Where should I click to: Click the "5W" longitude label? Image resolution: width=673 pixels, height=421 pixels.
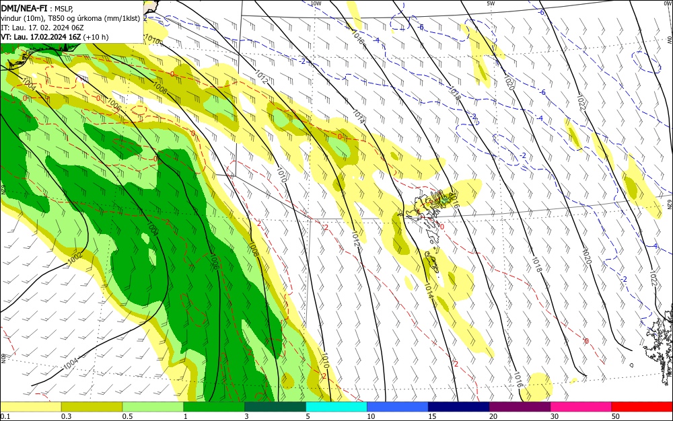coord(491,3)
